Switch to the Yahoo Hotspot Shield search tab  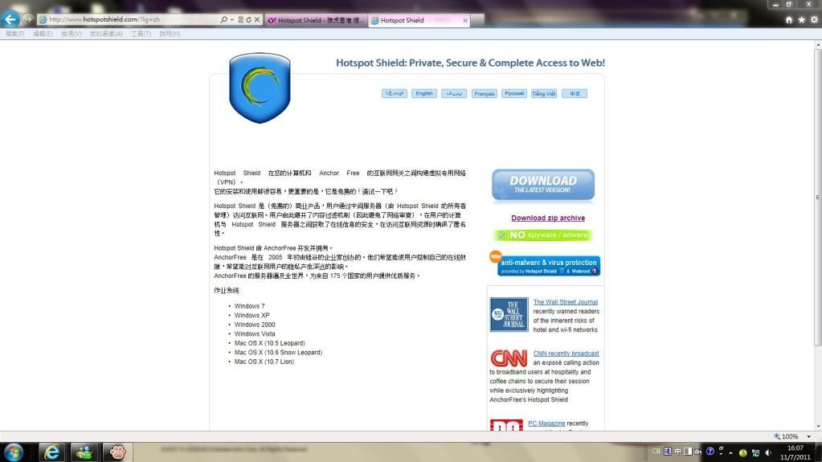[316, 20]
